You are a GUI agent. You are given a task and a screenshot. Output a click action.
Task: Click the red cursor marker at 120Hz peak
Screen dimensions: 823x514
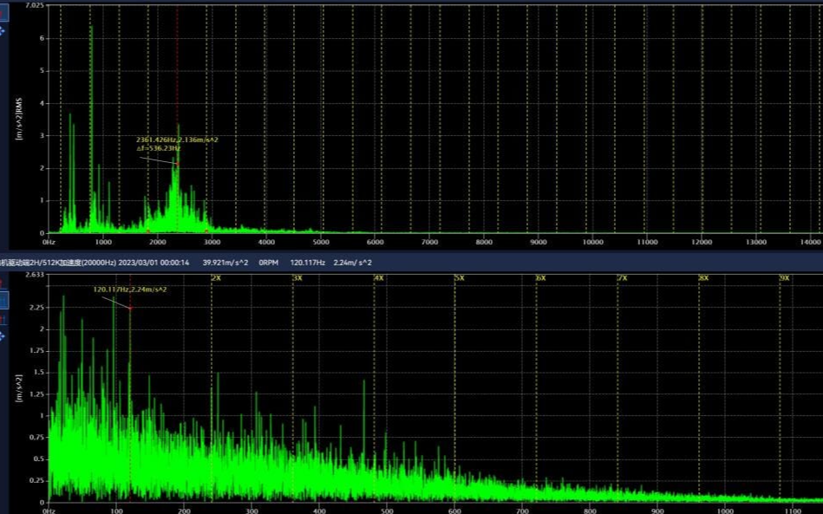(130, 308)
